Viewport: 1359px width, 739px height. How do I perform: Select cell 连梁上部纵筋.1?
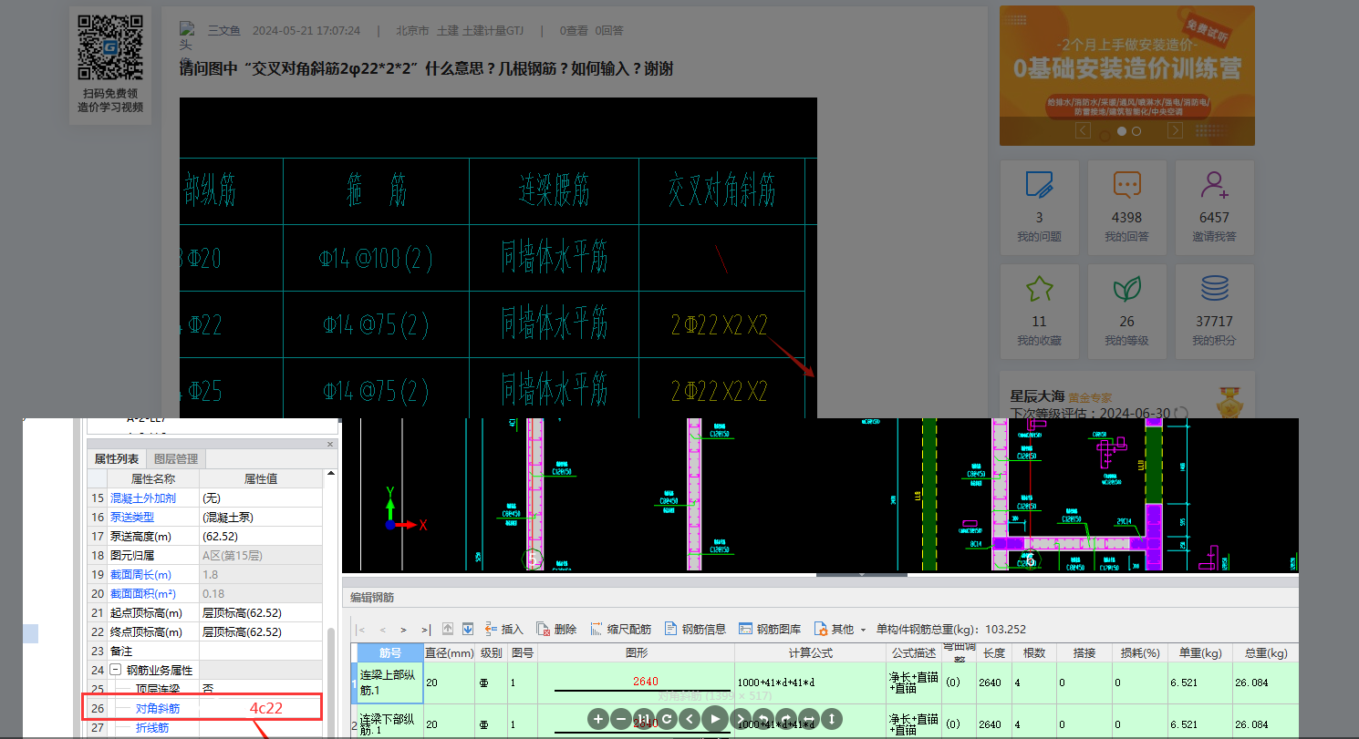coord(389,683)
